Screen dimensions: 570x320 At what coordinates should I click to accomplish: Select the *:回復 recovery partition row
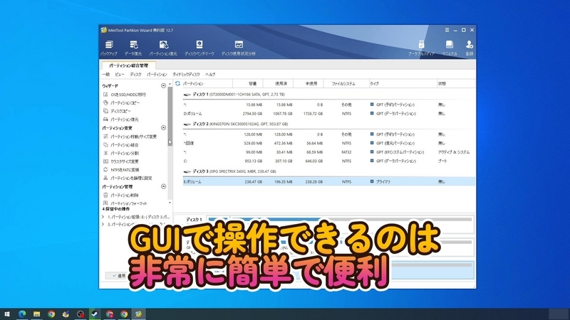328,144
